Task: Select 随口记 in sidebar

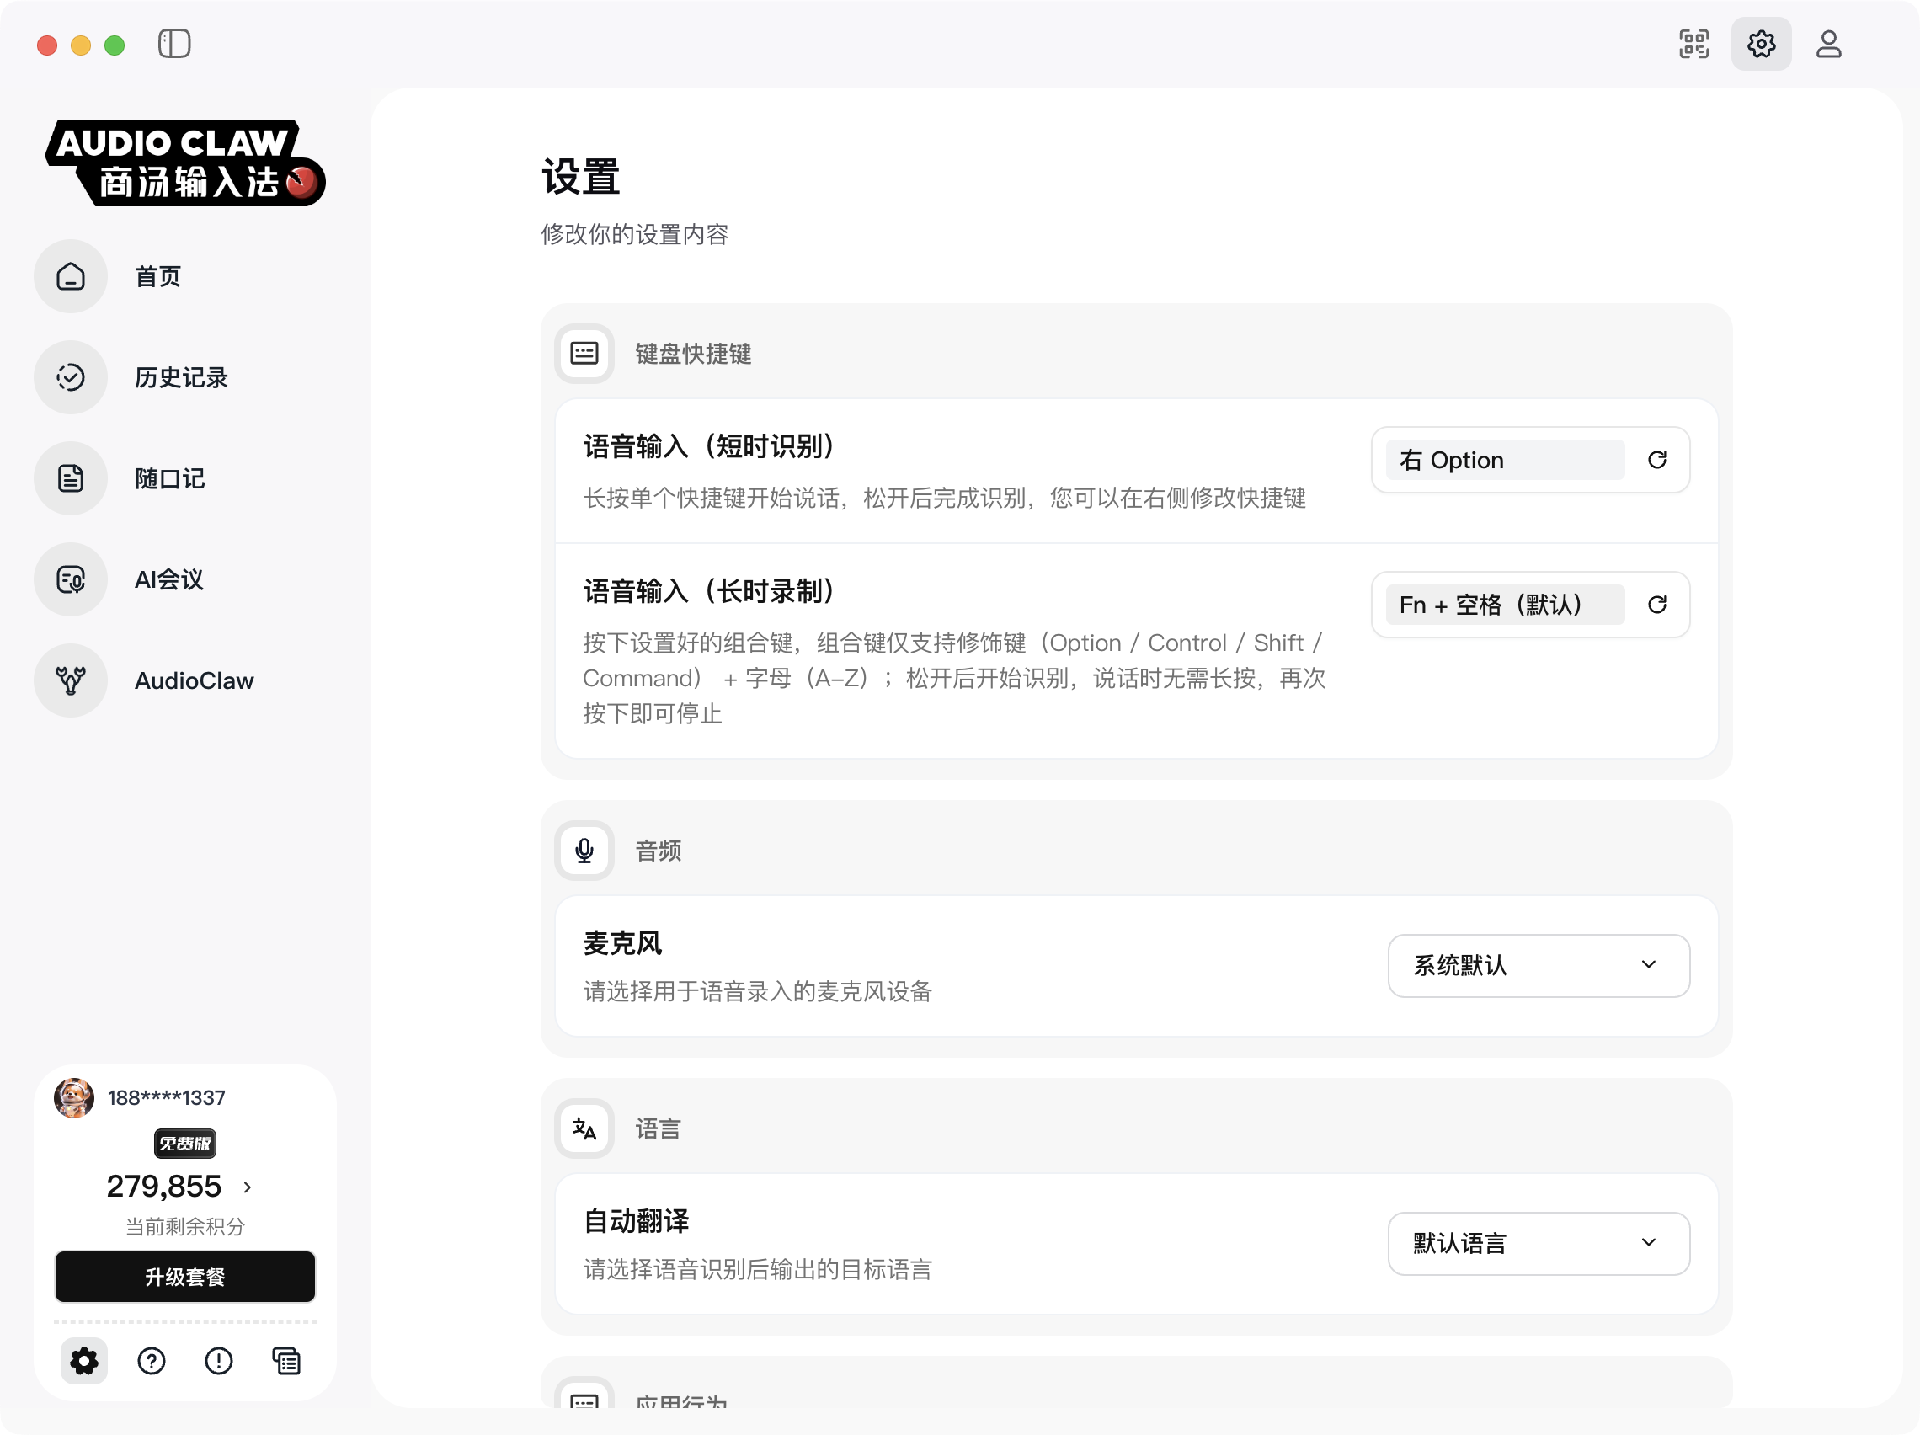Action: click(x=169, y=478)
